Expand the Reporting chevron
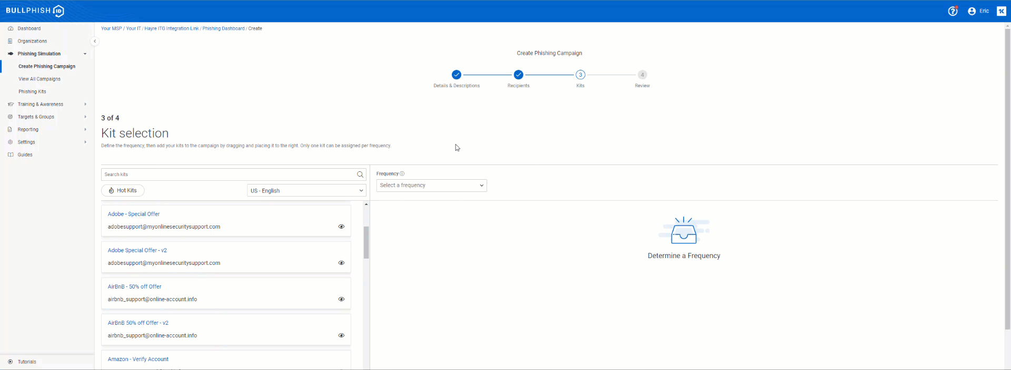 [x=85, y=129]
